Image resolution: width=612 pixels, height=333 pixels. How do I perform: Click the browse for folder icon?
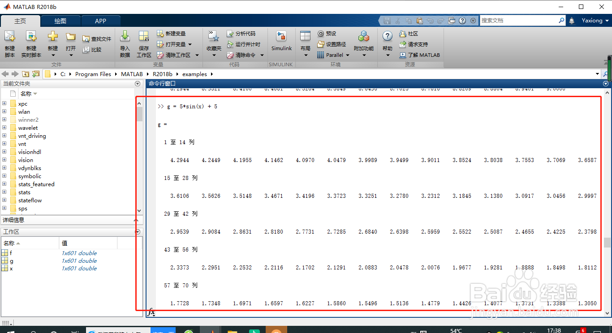pos(36,74)
